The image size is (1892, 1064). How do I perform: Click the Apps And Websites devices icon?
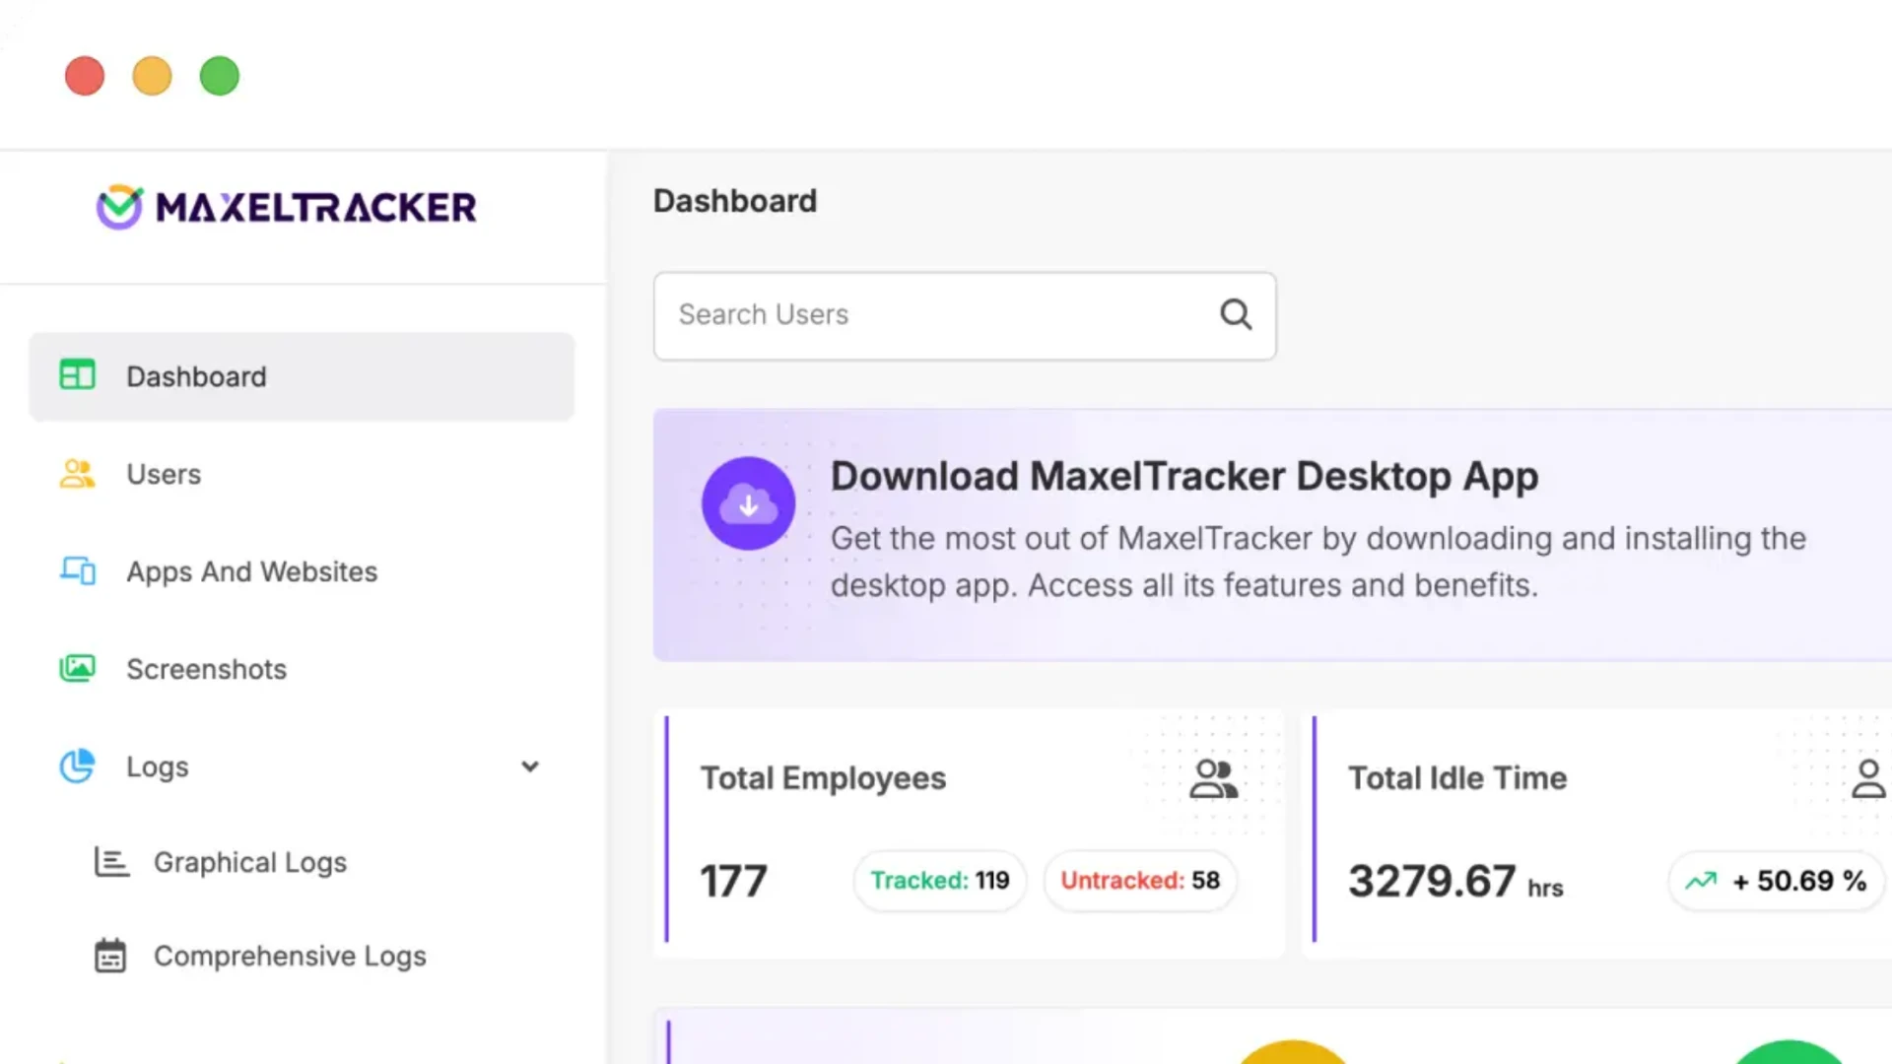pyautogui.click(x=78, y=570)
